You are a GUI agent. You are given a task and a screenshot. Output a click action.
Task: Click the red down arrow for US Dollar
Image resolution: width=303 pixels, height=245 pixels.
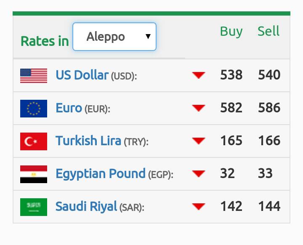199,75
